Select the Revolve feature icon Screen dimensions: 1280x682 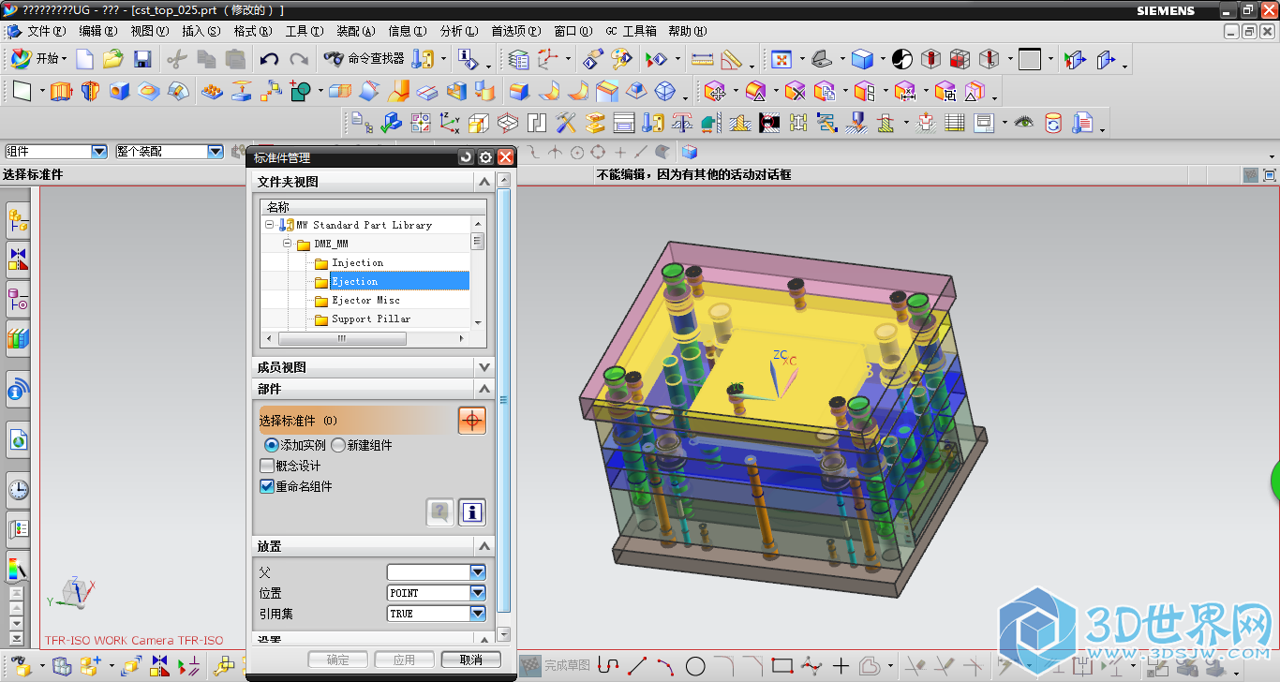coord(90,91)
